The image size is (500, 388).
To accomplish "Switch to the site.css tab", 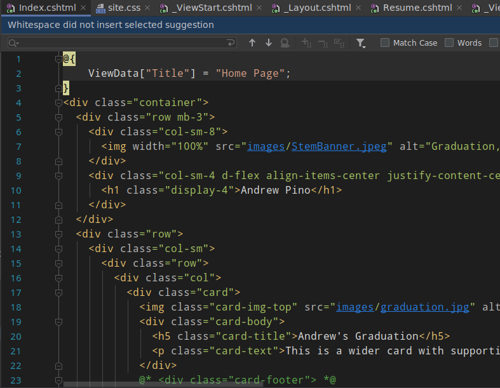I will pos(123,8).
